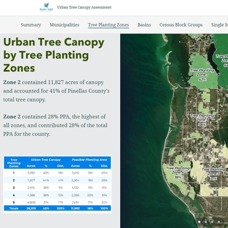
Task: Click the 11,983 total planting acres cell
Action: coord(75,208)
